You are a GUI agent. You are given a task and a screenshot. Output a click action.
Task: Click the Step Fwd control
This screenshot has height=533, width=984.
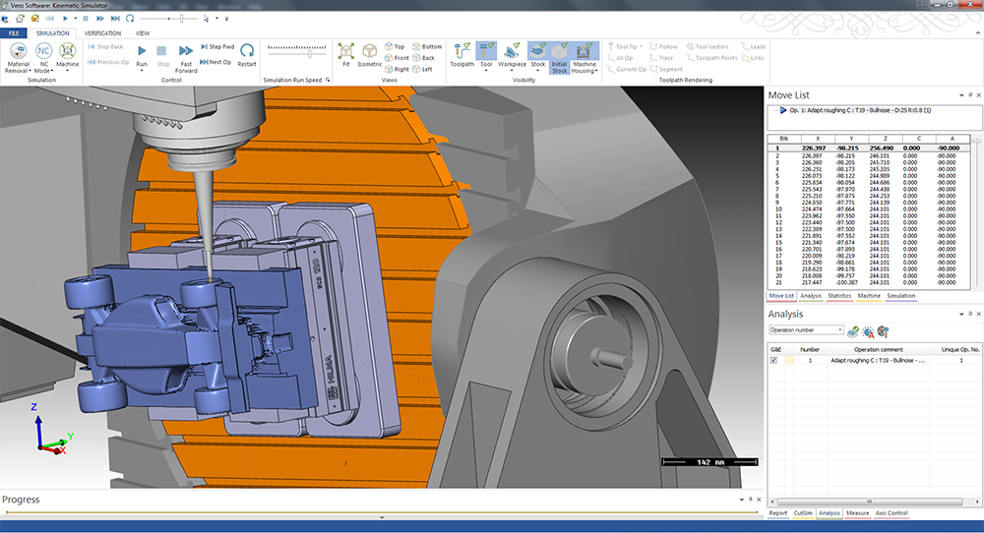216,46
